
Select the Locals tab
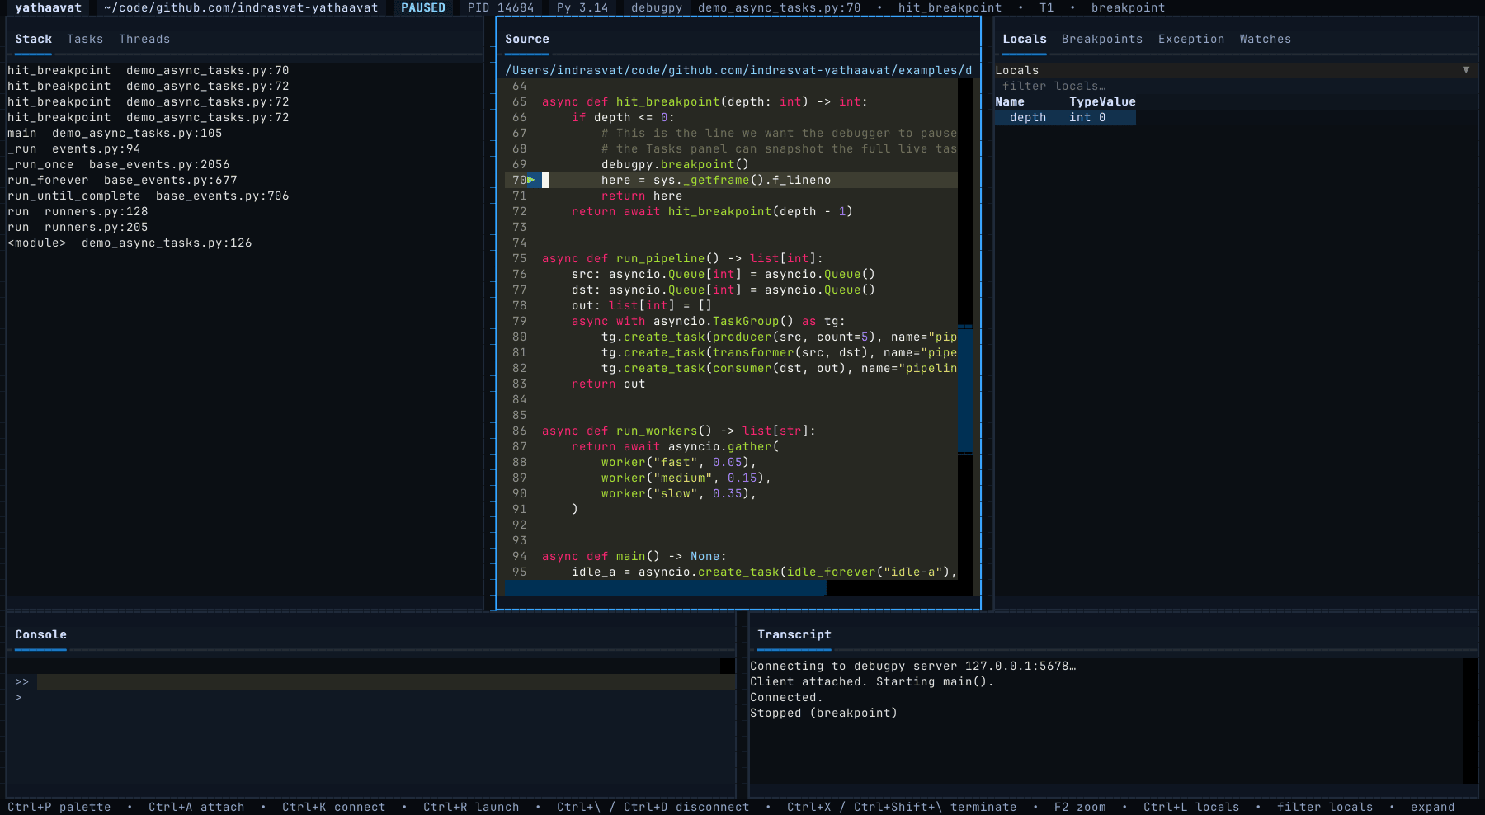pos(1025,39)
